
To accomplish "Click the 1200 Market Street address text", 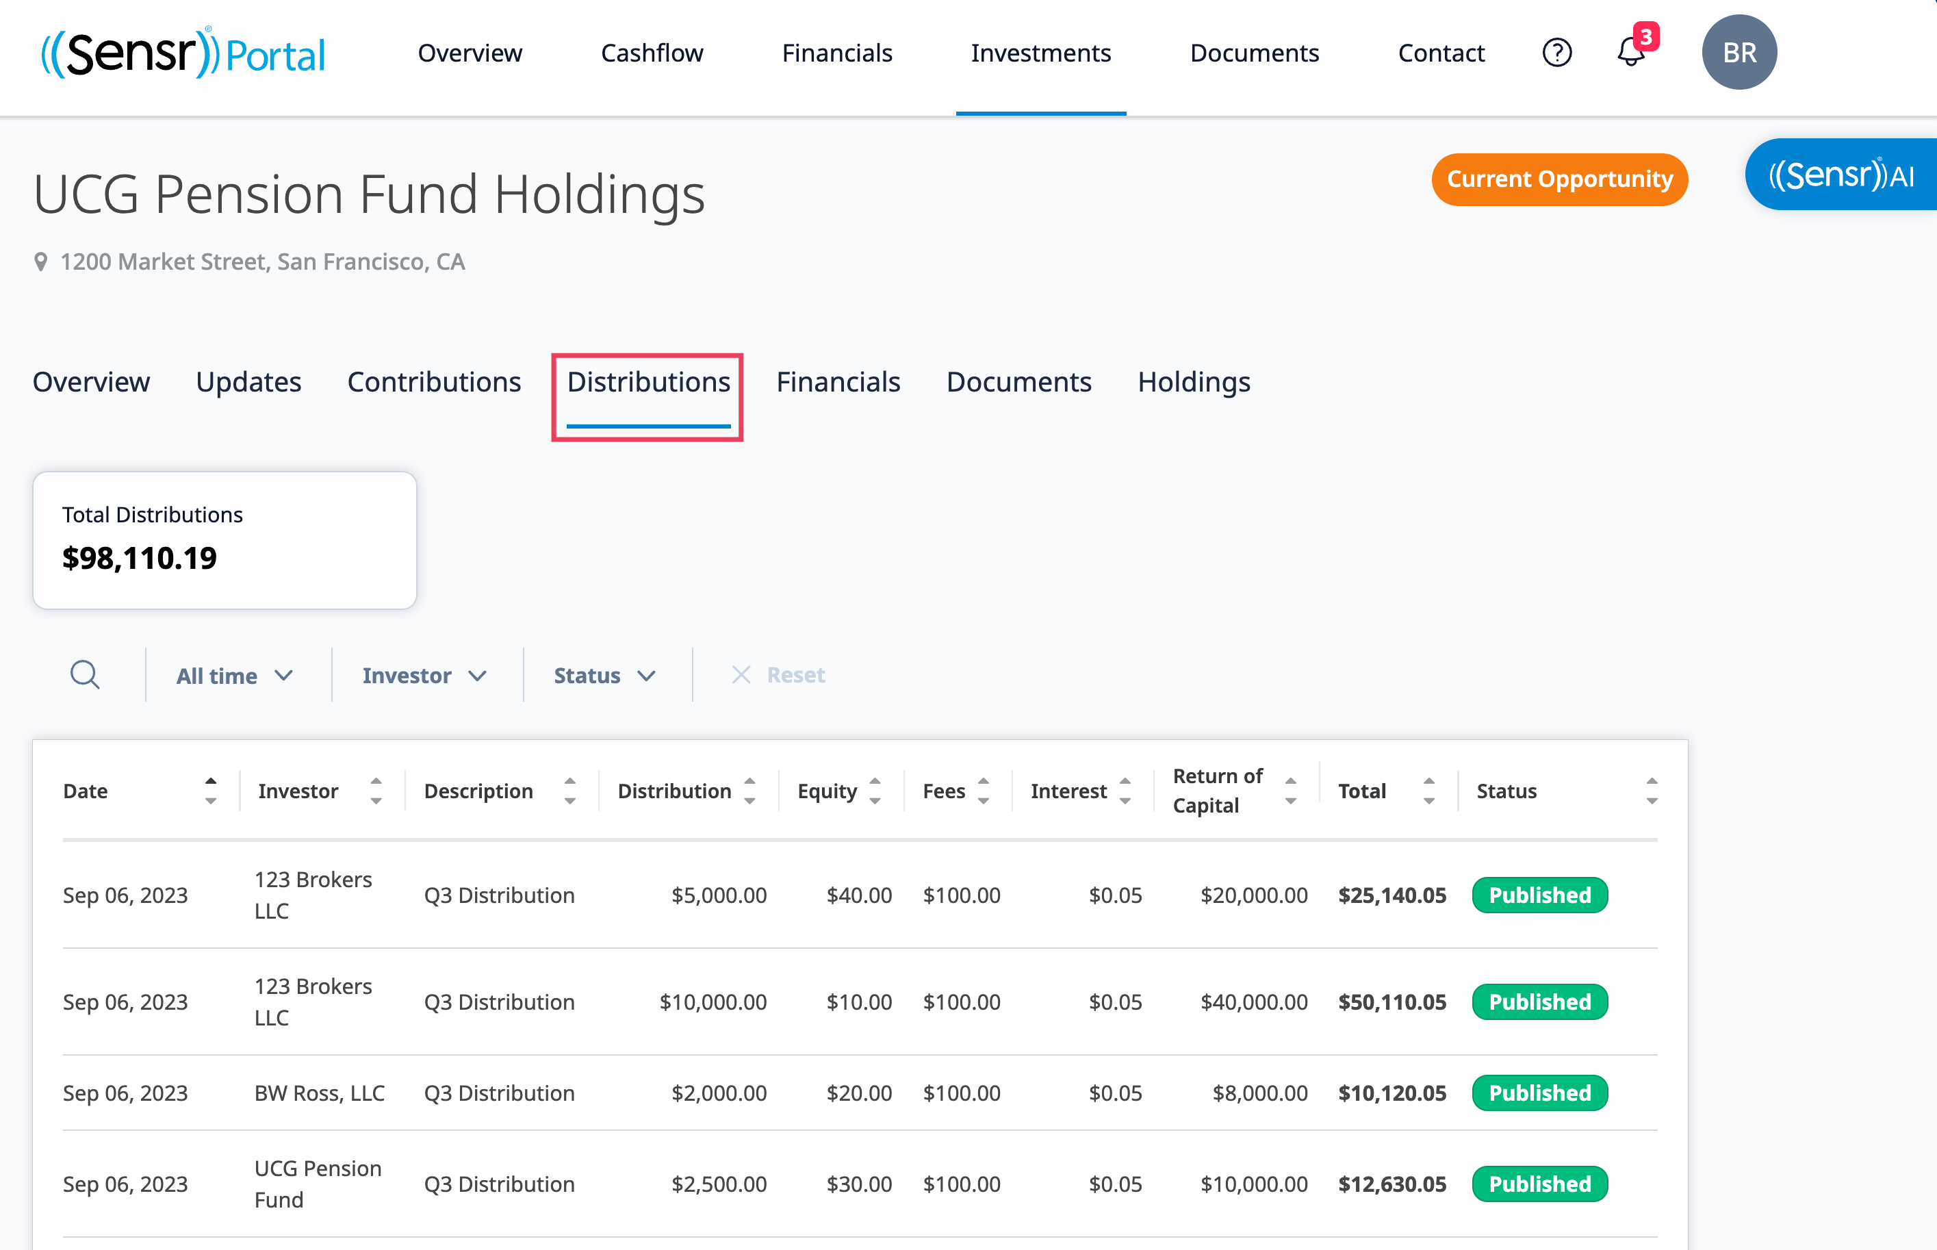I will tap(262, 262).
